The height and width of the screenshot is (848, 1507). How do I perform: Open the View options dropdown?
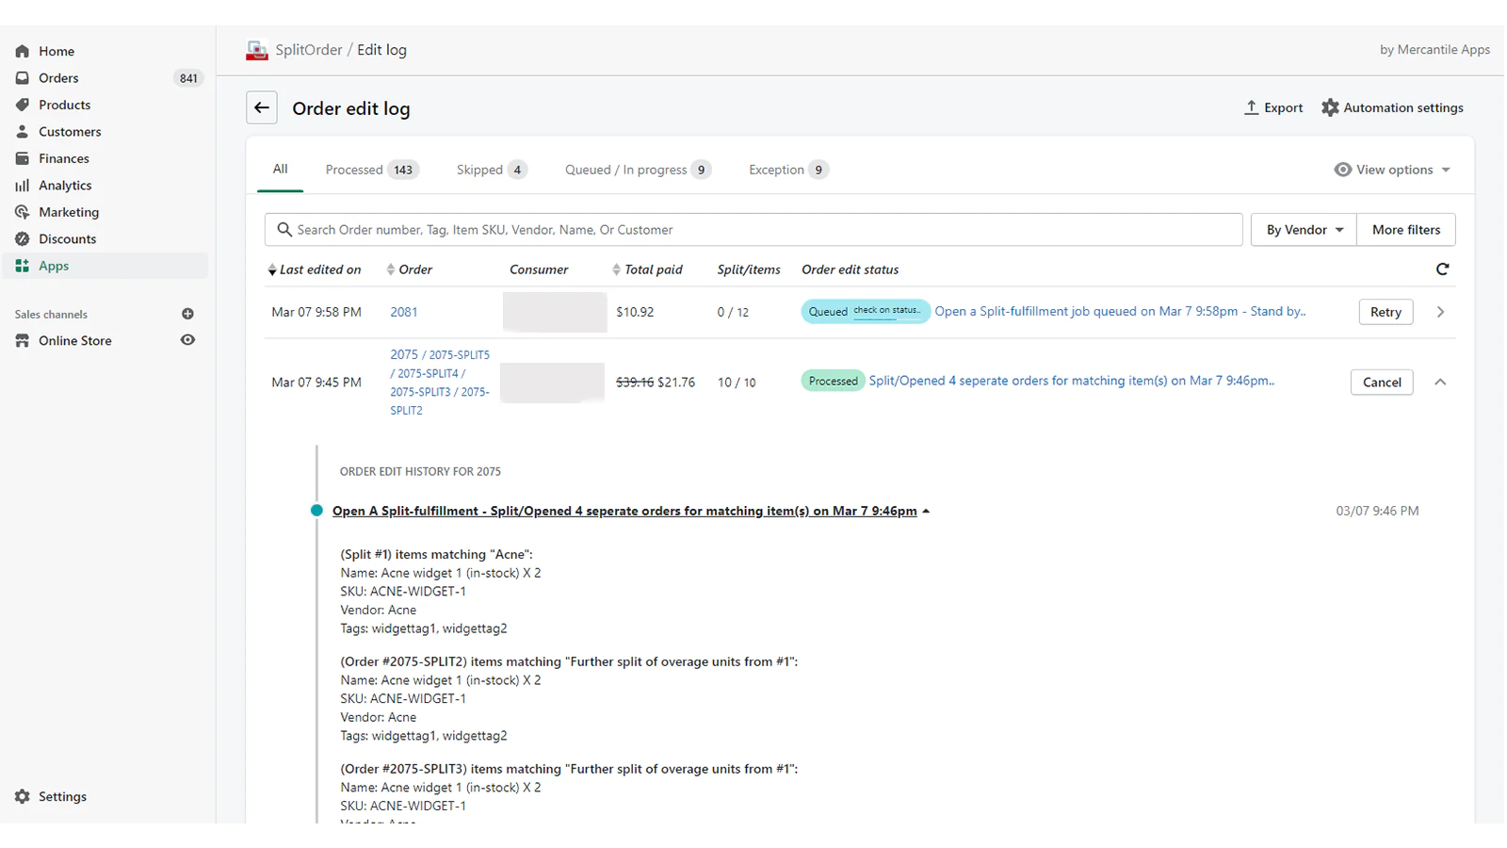[x=1393, y=170]
